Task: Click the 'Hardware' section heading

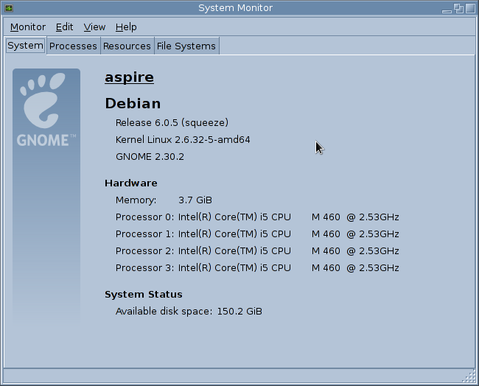Action: tap(131, 183)
